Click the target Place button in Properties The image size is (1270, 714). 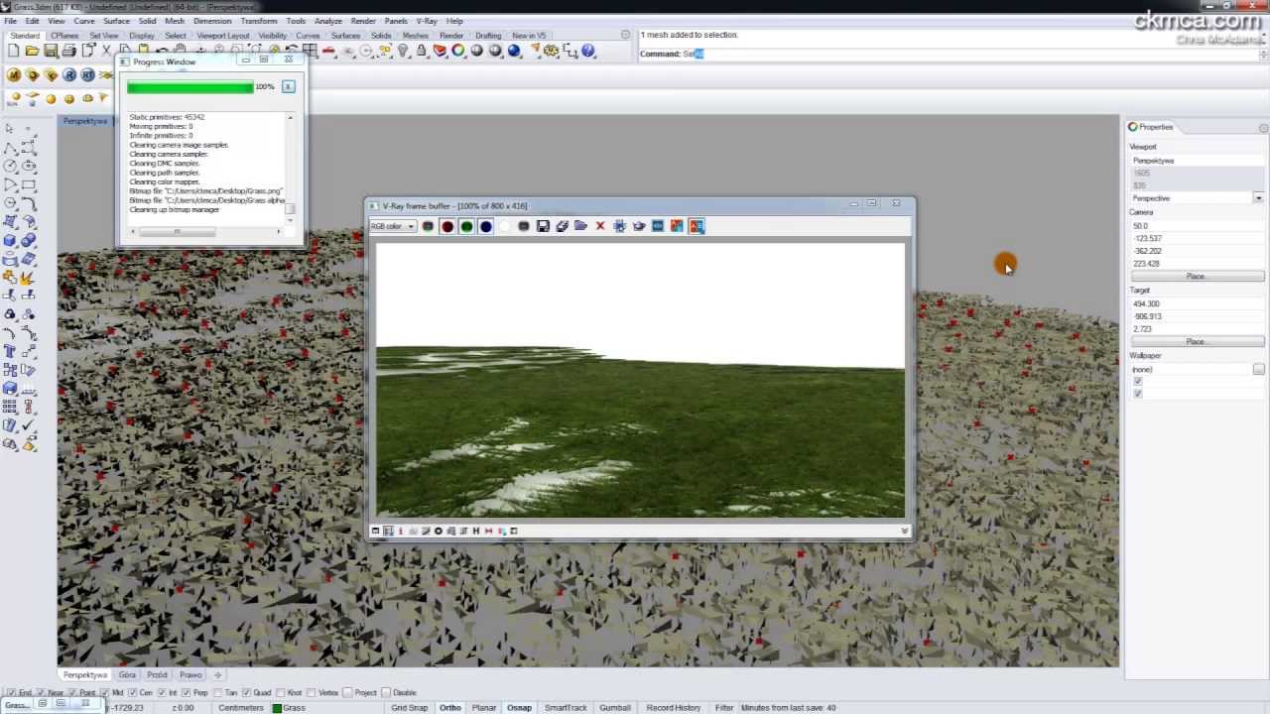1197,342
